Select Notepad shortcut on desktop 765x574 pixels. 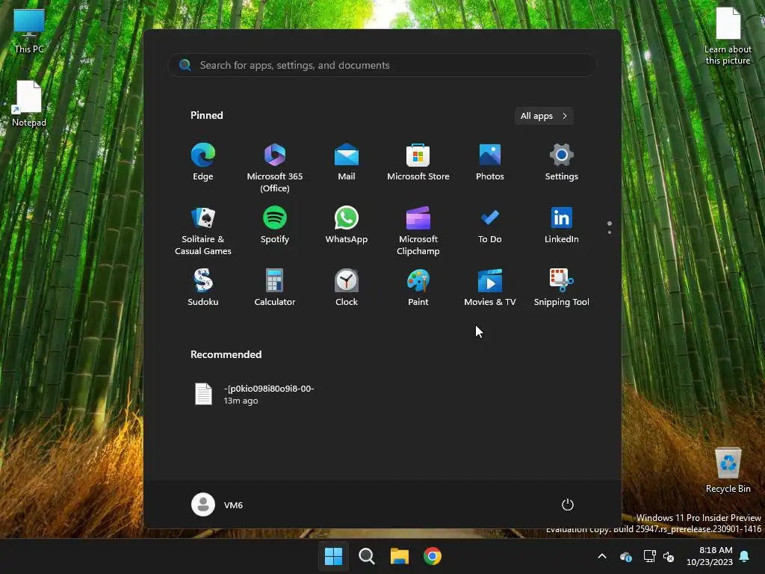pyautogui.click(x=29, y=104)
